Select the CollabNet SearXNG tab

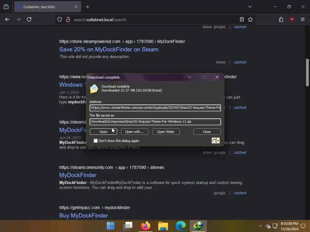coord(48,7)
